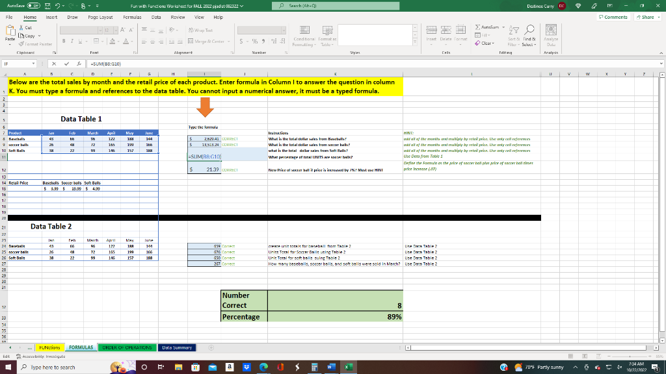Toggle Underline formatting
Image resolution: width=666 pixels, height=374 pixels.
pos(80,41)
